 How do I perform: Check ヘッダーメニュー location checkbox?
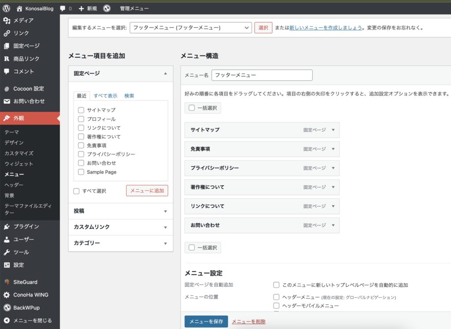(x=276, y=297)
